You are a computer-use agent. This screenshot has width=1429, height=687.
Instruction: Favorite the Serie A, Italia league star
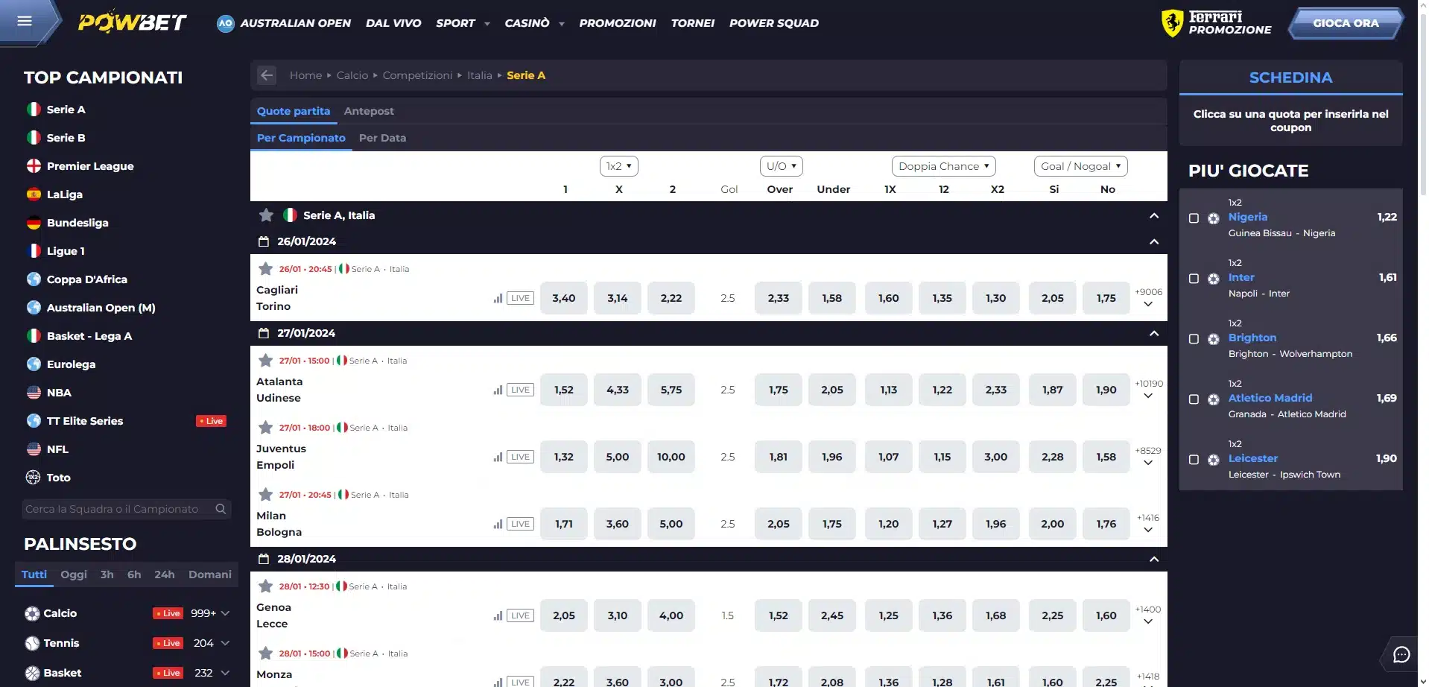coord(266,215)
